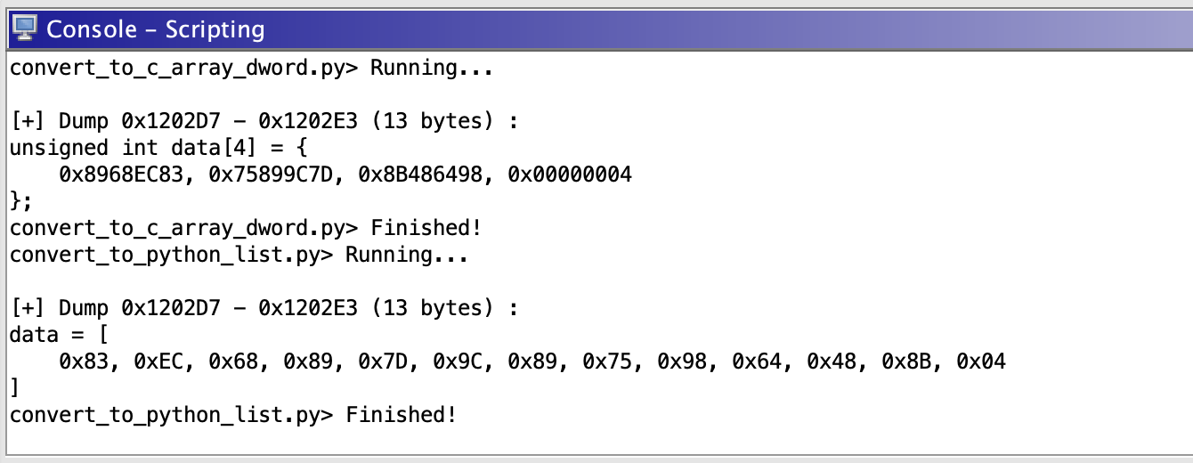Viewport: 1193px width, 463px height.
Task: Click the closing "};" of the C array
Action: pos(20,201)
